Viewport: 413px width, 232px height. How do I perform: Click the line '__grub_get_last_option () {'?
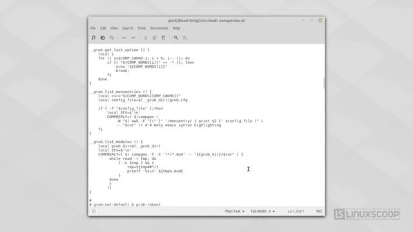(119, 50)
